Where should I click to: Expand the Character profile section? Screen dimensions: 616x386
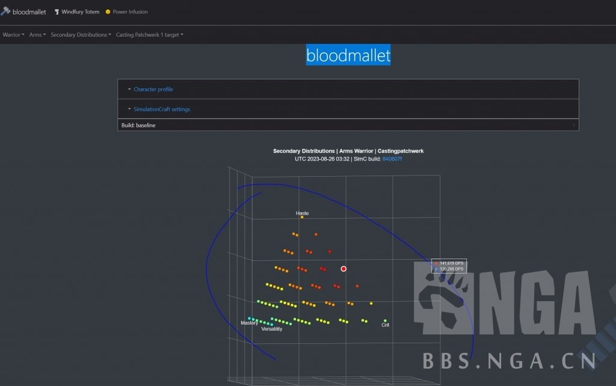[x=153, y=89]
